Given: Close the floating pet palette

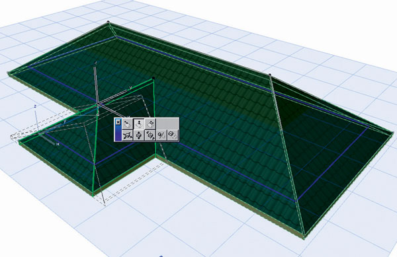Looking at the screenshot, I should (x=118, y=122).
